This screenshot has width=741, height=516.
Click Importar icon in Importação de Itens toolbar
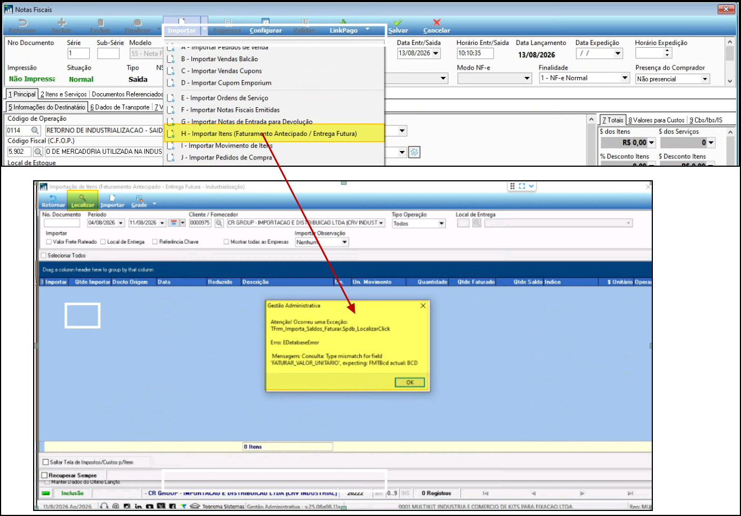click(112, 198)
